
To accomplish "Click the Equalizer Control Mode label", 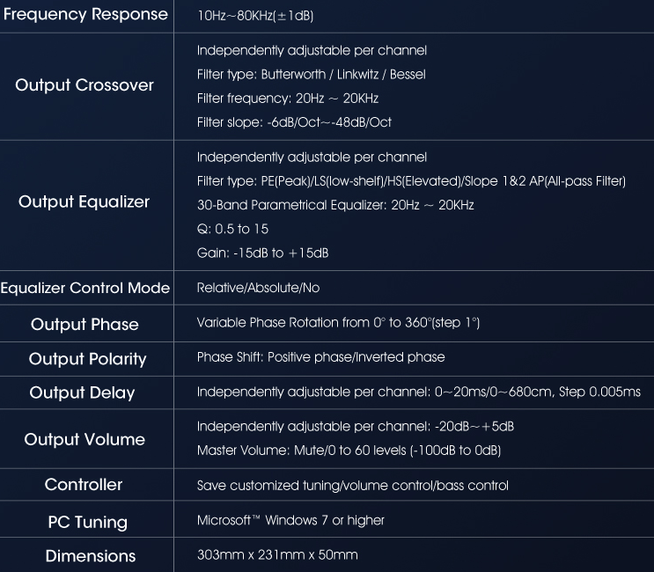I will coord(85,288).
